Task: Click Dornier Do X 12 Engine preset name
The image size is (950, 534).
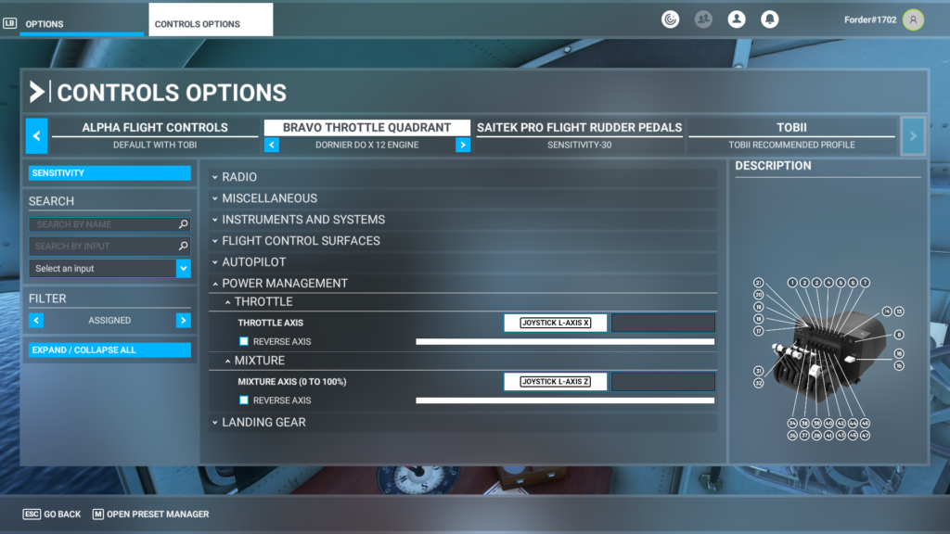Action: coord(367,145)
